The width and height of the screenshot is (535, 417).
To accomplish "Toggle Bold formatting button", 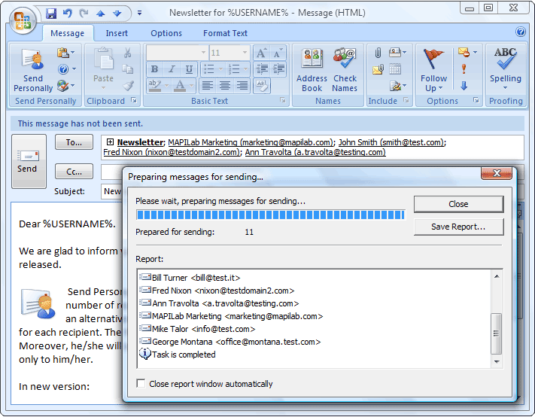I will point(154,69).
